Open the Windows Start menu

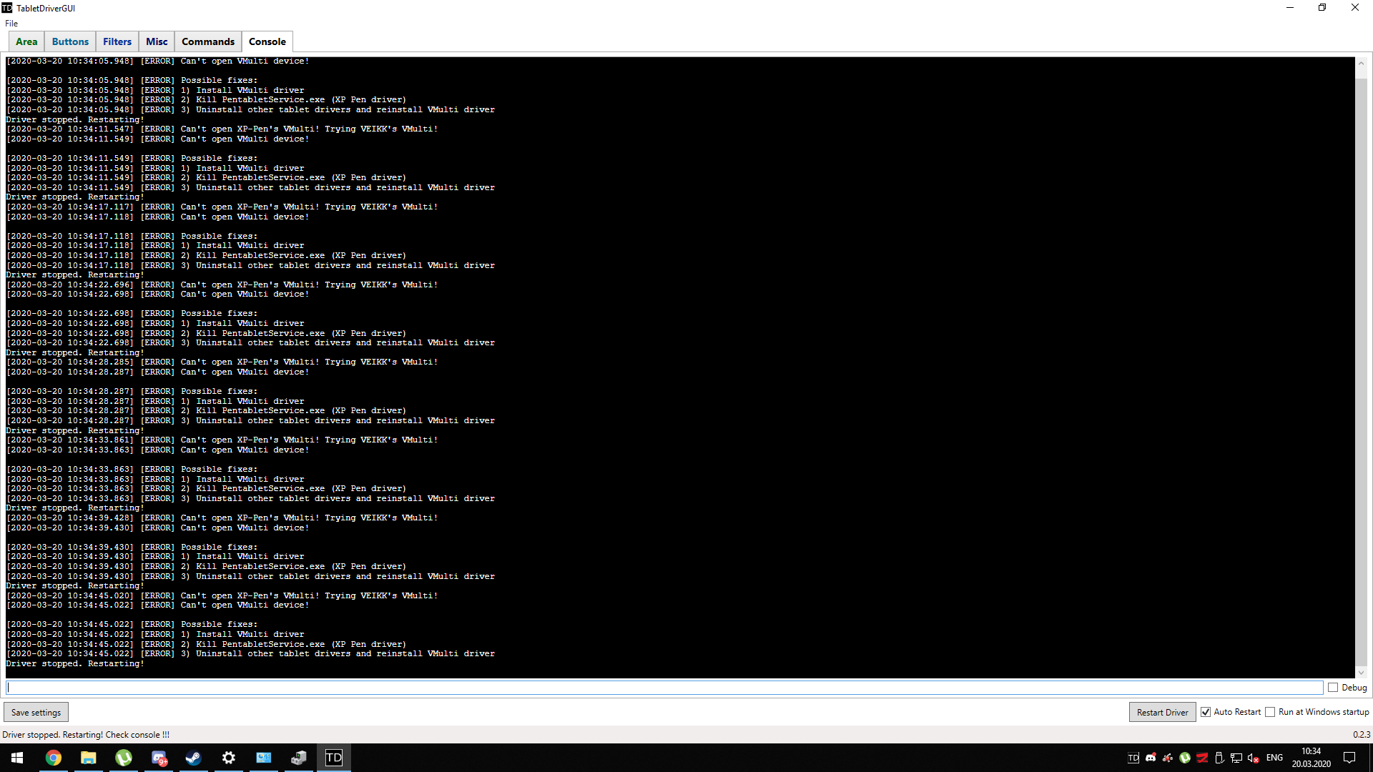click(17, 758)
